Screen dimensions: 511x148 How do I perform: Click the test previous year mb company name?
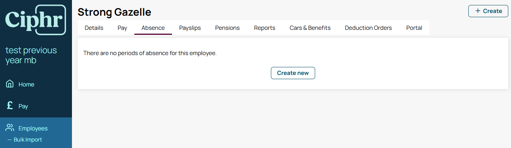click(x=31, y=55)
